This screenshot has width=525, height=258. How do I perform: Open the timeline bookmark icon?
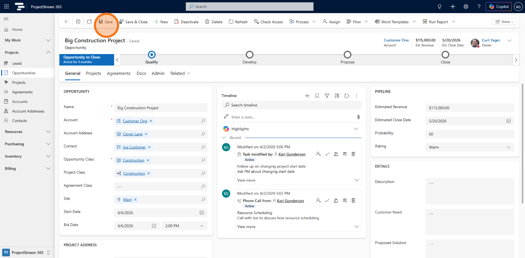coord(317,96)
